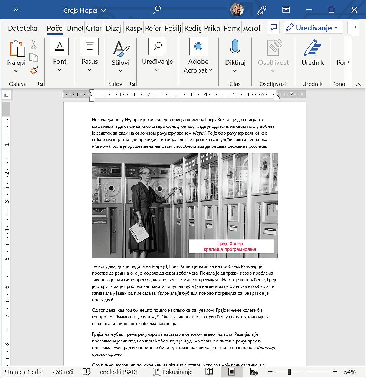Viewport: 366px width, 378px height.
Task: Open the Stilovi styles gallery button
Action: [121, 56]
